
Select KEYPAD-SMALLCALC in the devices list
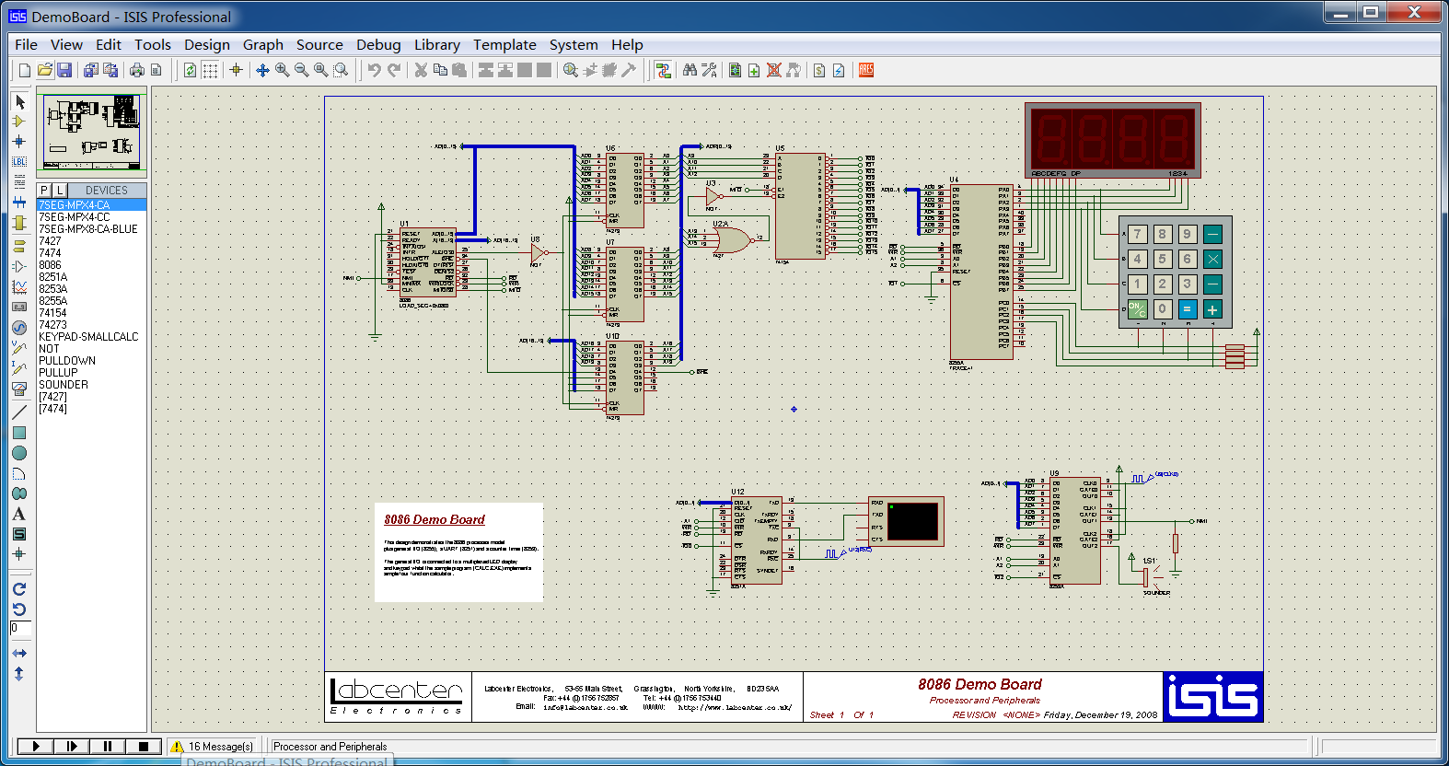point(88,337)
